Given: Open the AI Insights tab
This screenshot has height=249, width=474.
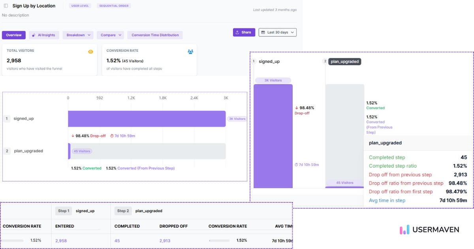Looking at the screenshot, I should (44, 35).
